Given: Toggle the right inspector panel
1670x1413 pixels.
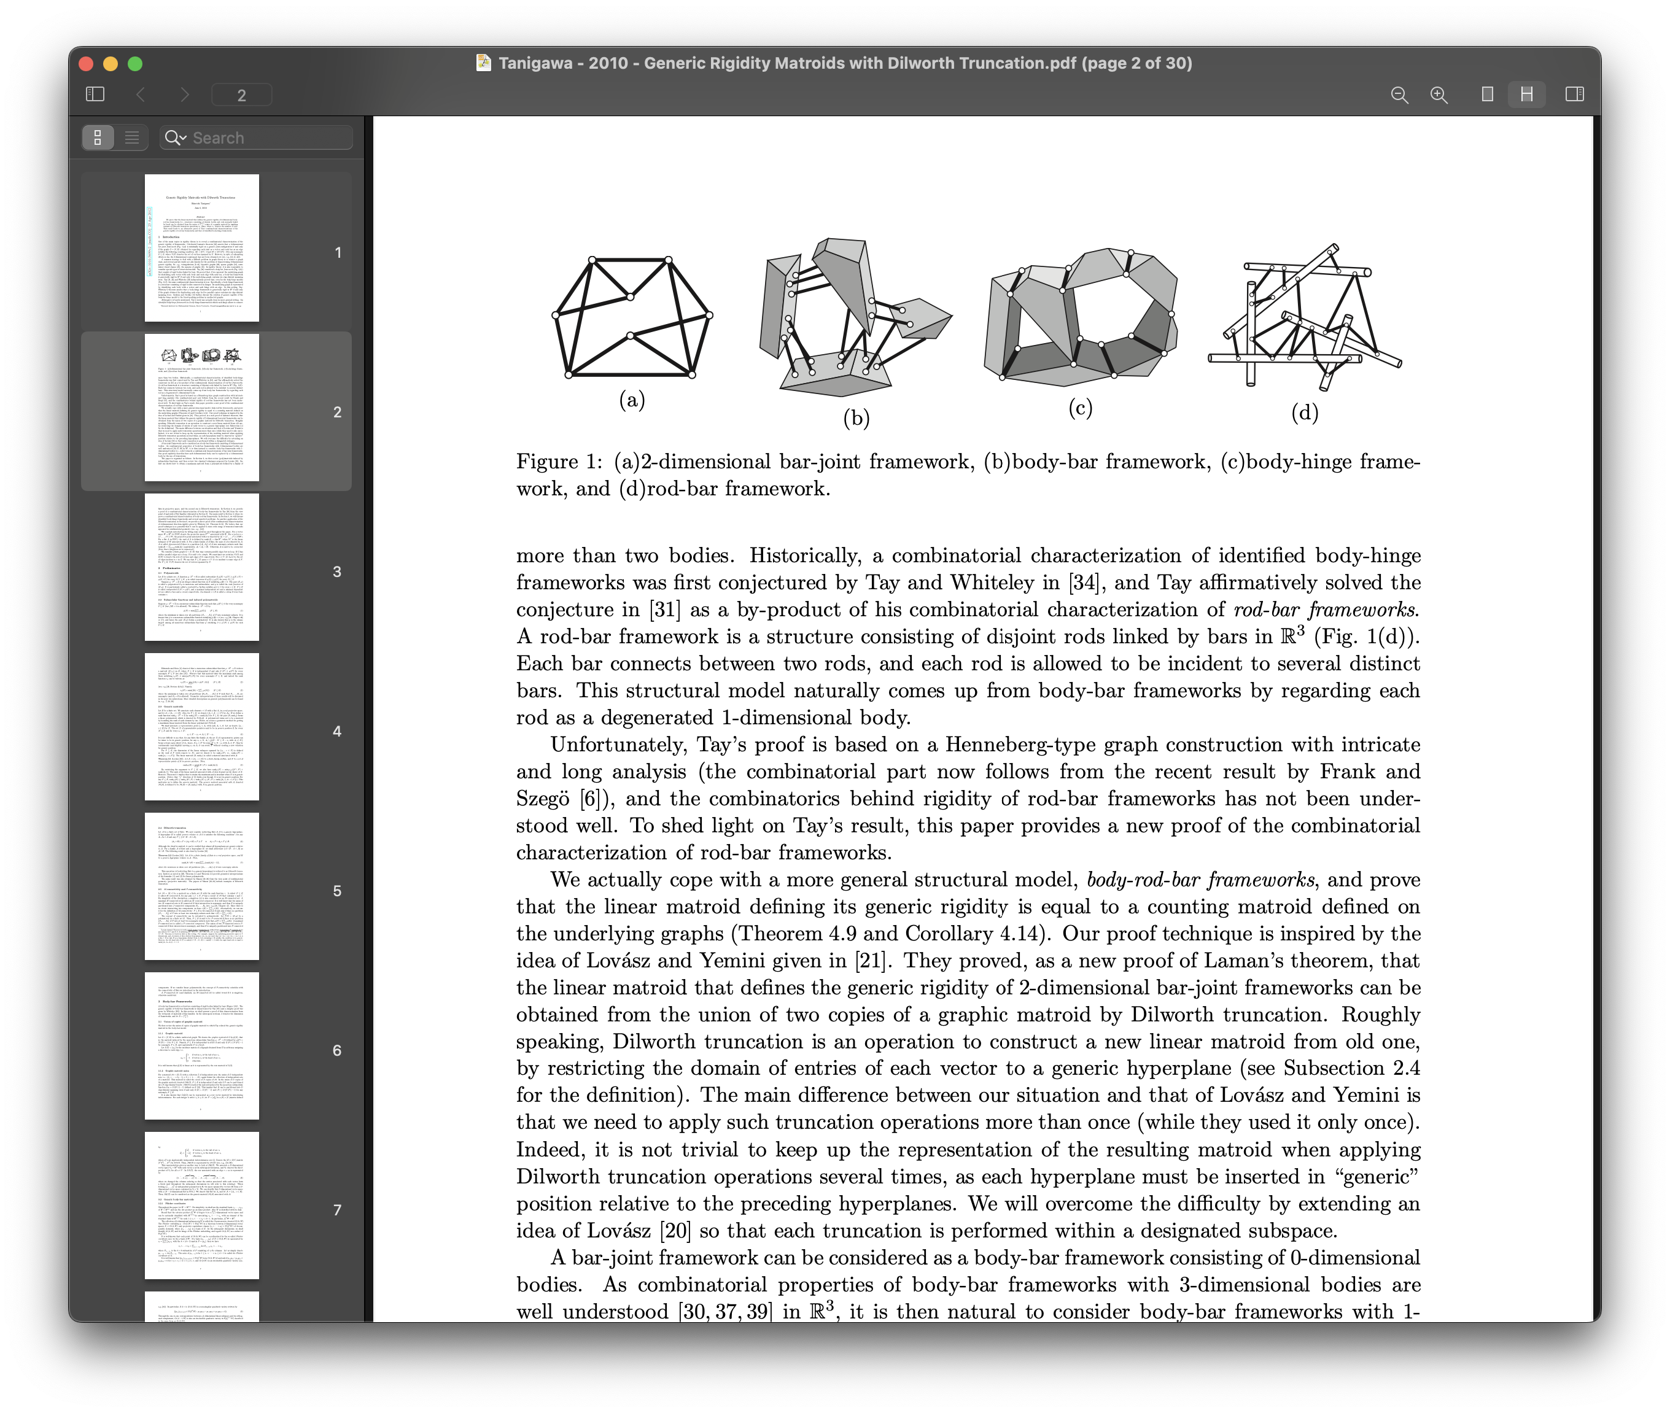Looking at the screenshot, I should tap(1574, 95).
